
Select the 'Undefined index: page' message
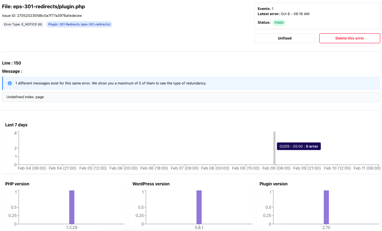click(191, 97)
